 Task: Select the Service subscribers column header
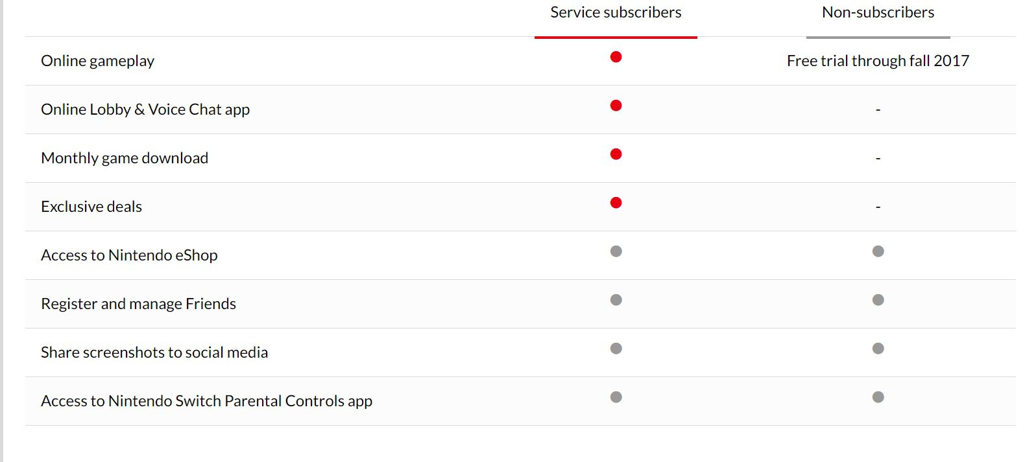click(x=616, y=12)
